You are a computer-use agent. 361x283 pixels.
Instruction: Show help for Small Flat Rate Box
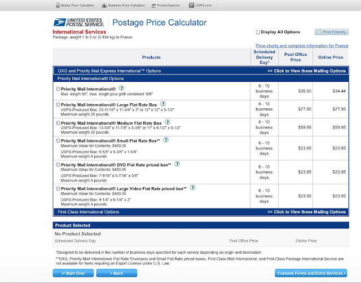click(166, 140)
